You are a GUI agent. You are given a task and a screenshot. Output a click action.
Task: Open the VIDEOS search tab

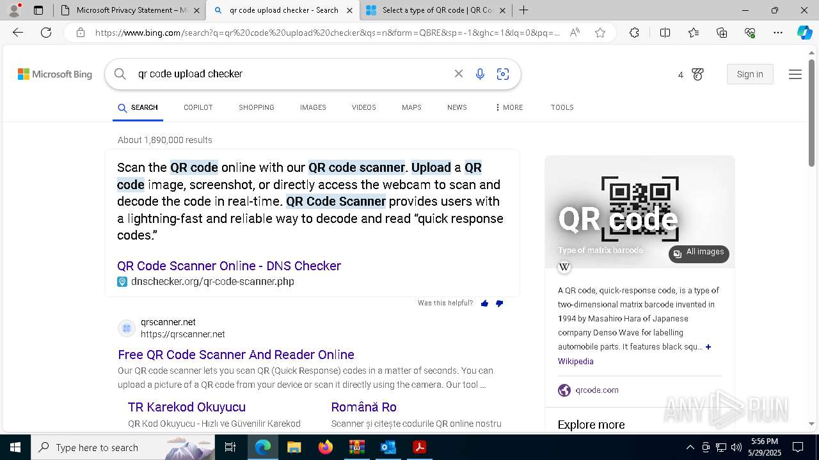click(x=364, y=107)
